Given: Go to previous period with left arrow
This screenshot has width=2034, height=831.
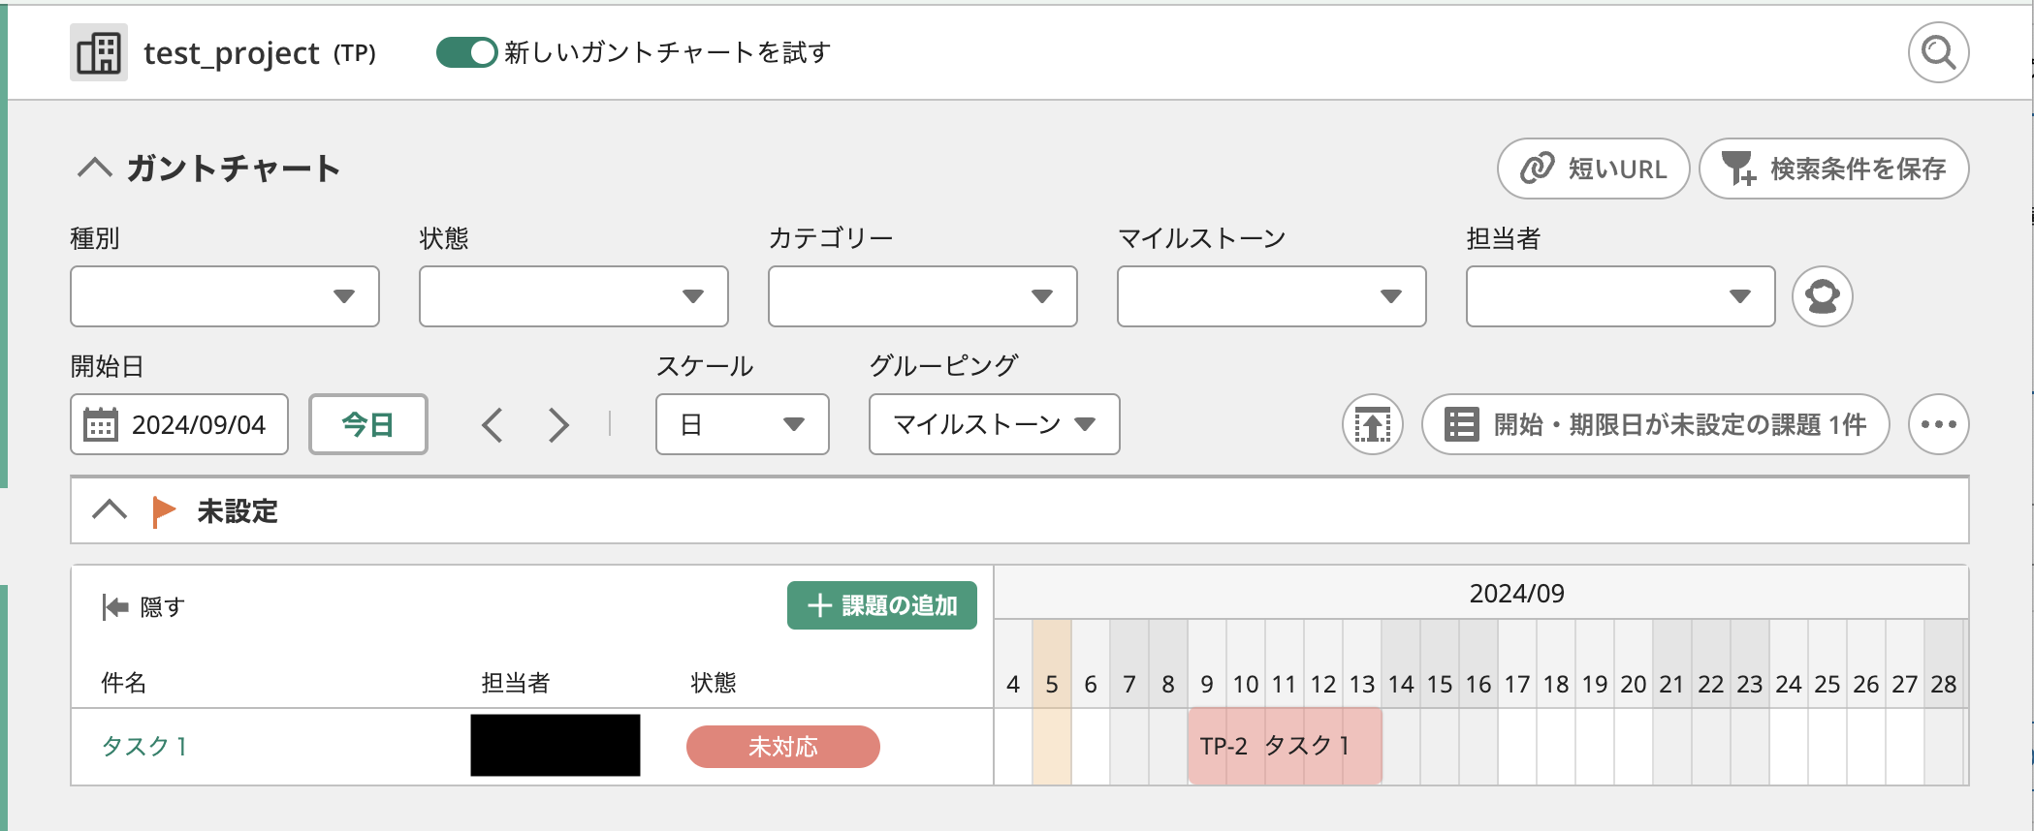Looking at the screenshot, I should 493,425.
